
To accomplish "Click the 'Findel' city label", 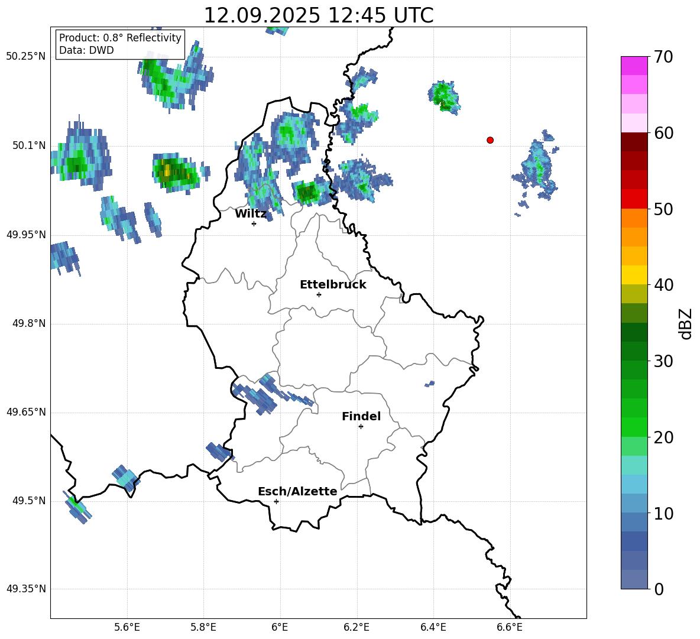I will (x=361, y=416).
